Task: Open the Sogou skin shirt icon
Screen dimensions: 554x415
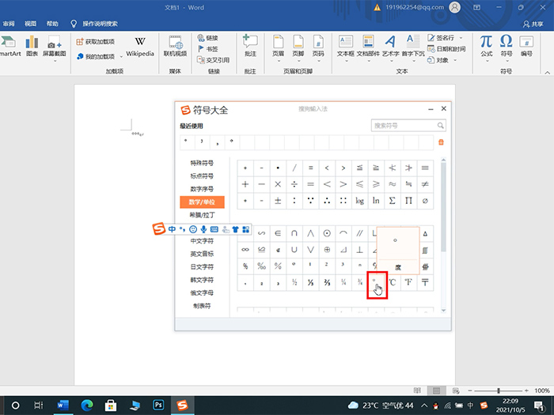Action: coord(236,229)
